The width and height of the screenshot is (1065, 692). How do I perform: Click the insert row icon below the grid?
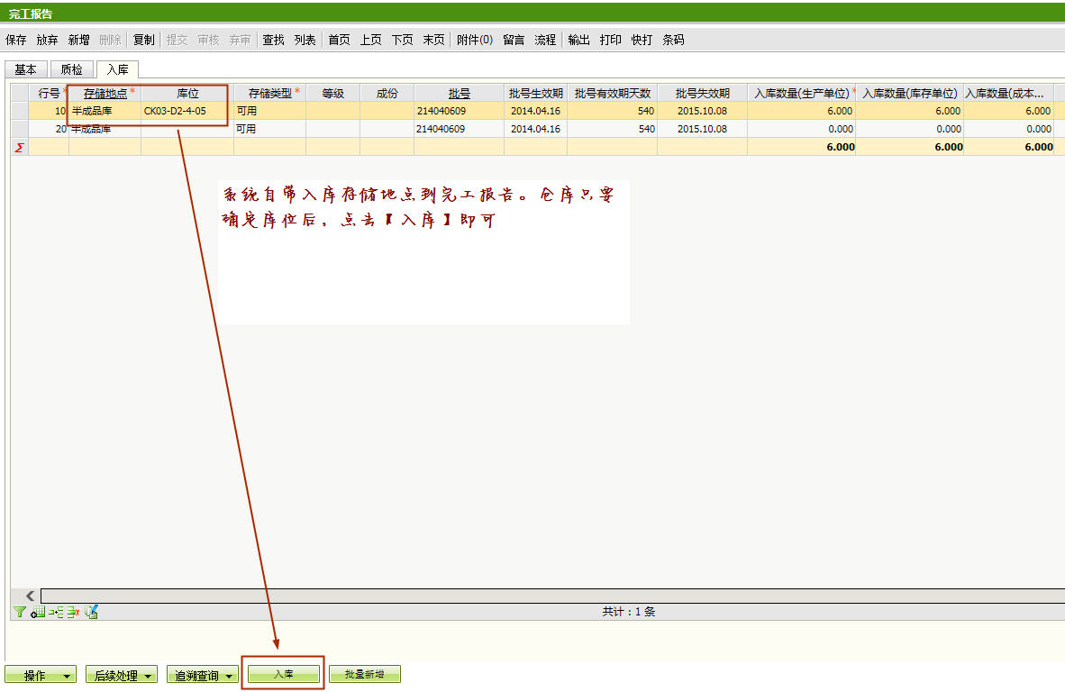[55, 612]
